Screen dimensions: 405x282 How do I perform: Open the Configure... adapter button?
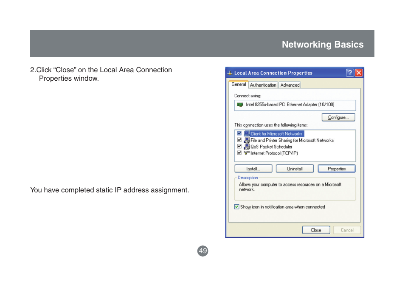pos(338,117)
